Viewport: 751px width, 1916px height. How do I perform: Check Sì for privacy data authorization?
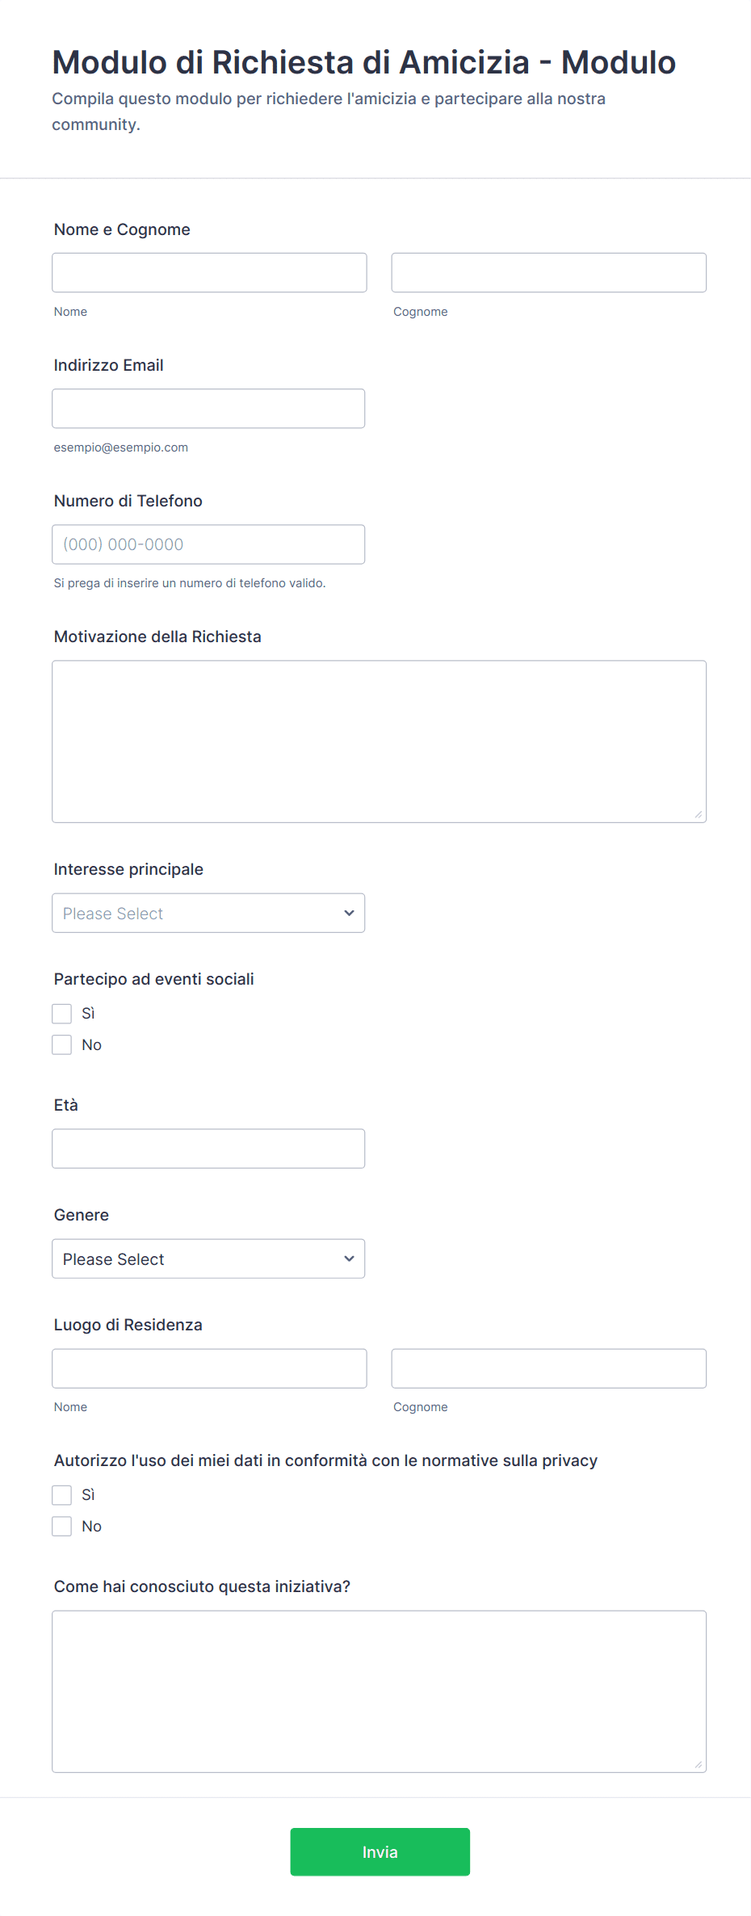pos(62,1495)
